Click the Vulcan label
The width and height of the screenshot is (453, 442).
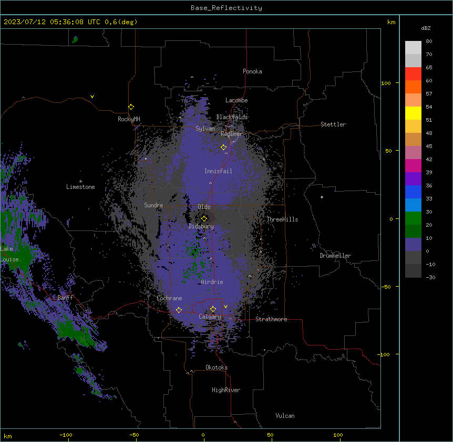coord(285,416)
